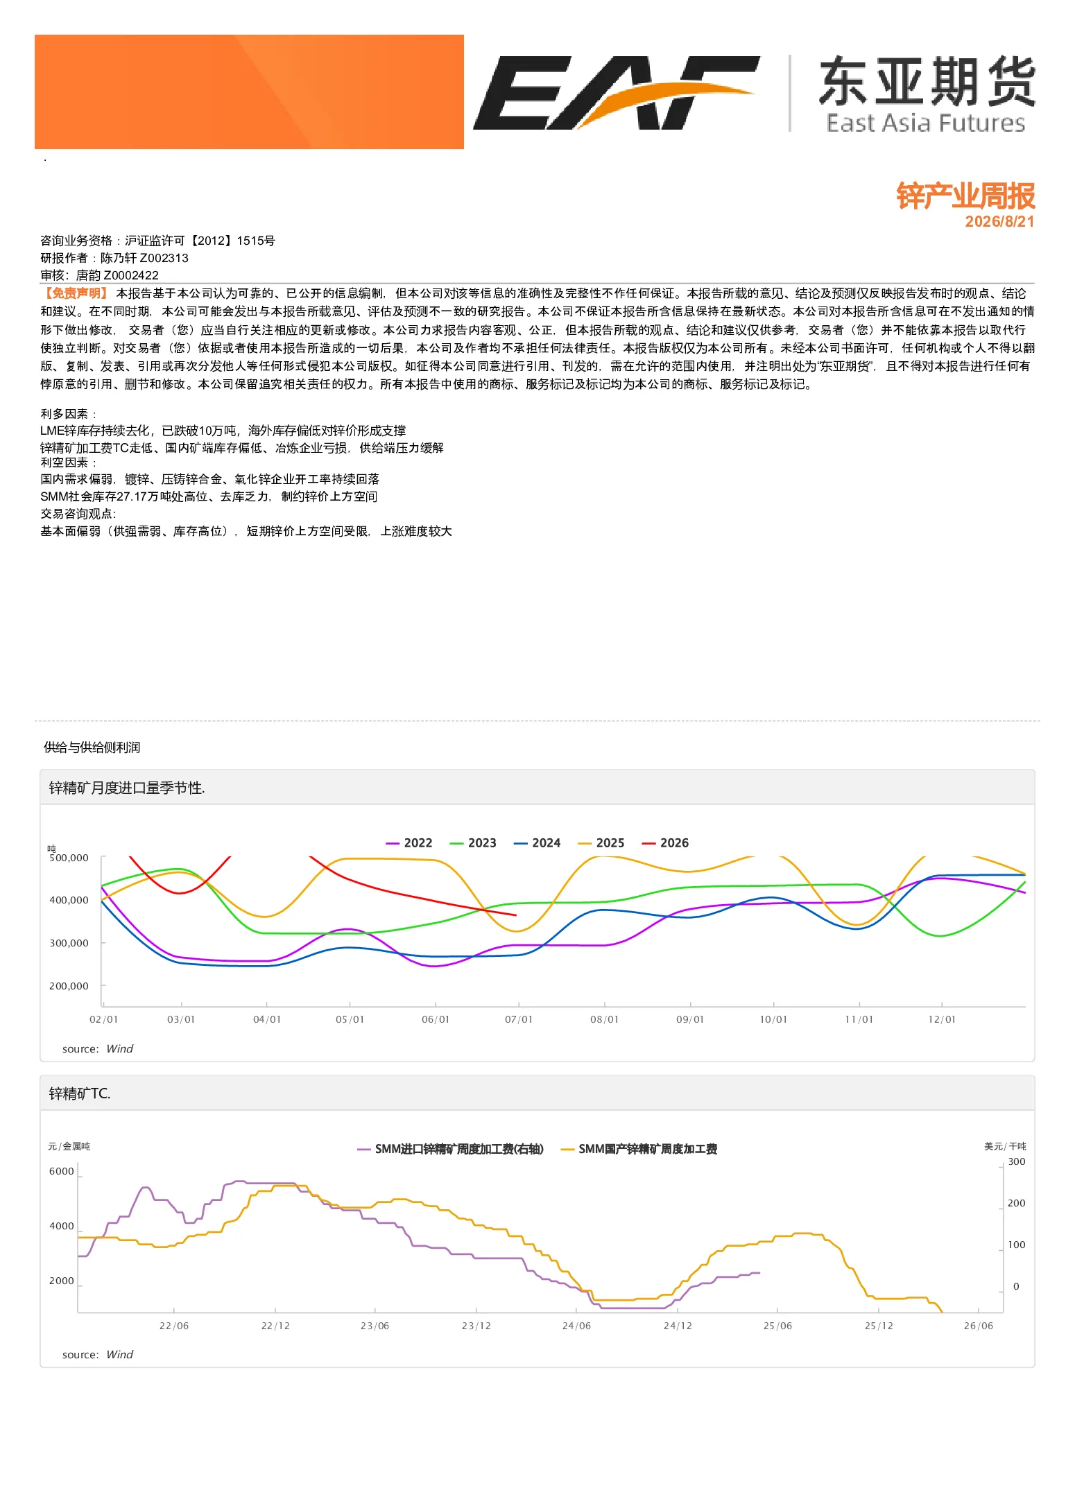Click the "2024" legend entry in the import chart
Image resolution: width=1075 pixels, height=1506 pixels.
coord(537,843)
